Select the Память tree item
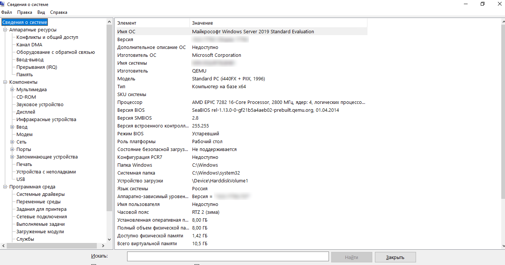Screen dimensions: 505x265 coord(25,75)
